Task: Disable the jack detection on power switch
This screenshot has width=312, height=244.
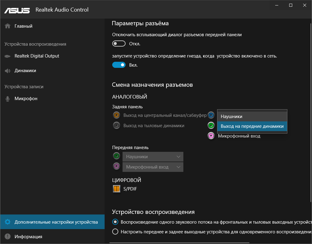Action: point(119,64)
